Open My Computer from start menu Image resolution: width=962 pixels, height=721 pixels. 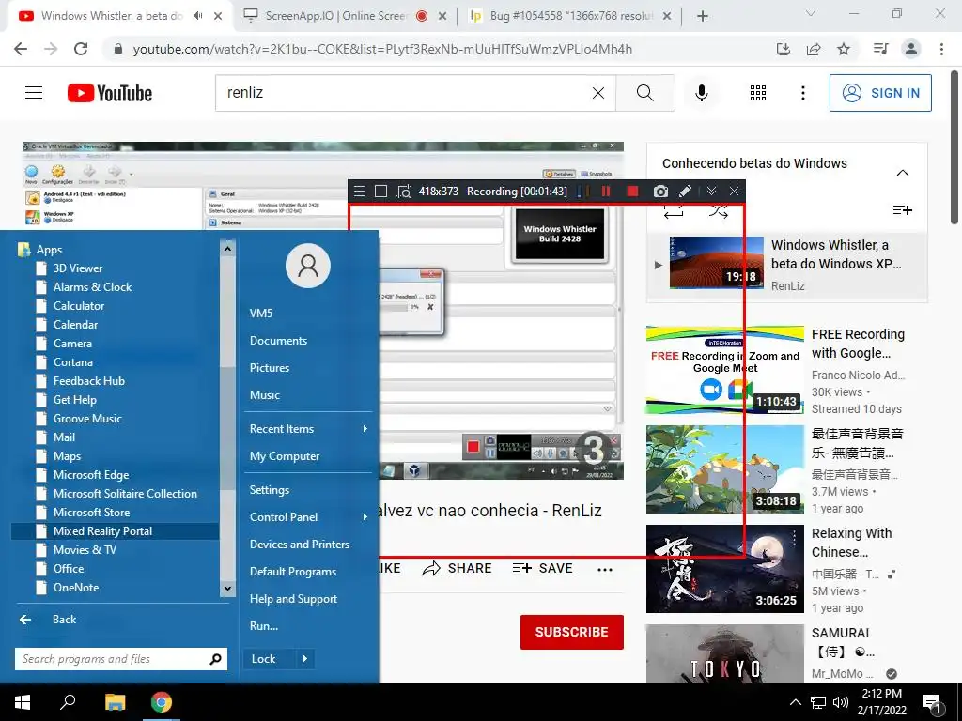click(x=285, y=456)
